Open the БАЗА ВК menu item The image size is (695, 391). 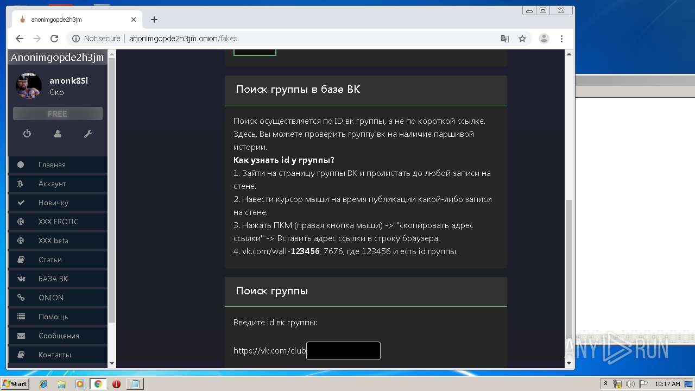[58, 279]
